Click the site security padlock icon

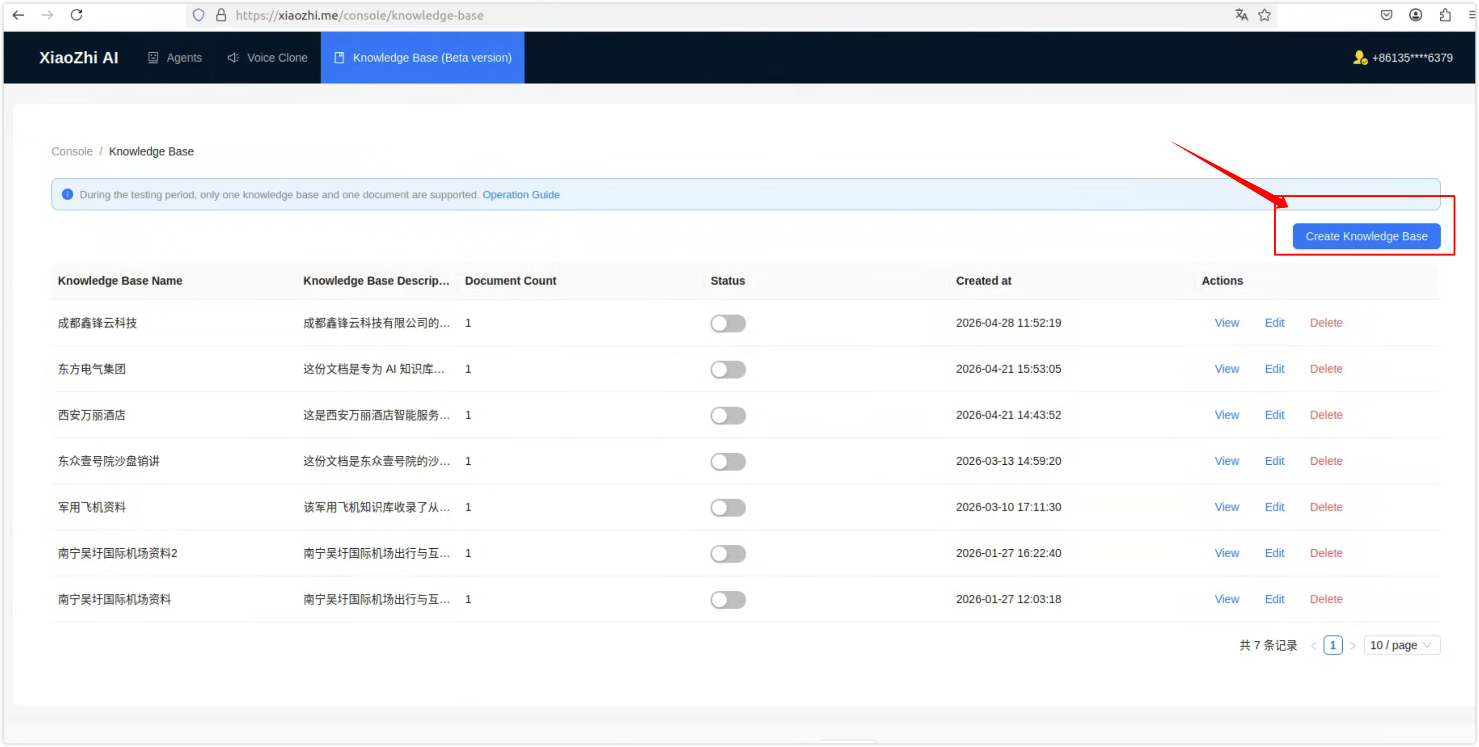[221, 15]
